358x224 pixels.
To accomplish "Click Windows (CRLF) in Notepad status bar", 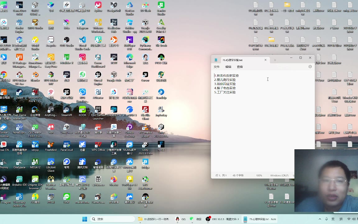I will 279,175.
